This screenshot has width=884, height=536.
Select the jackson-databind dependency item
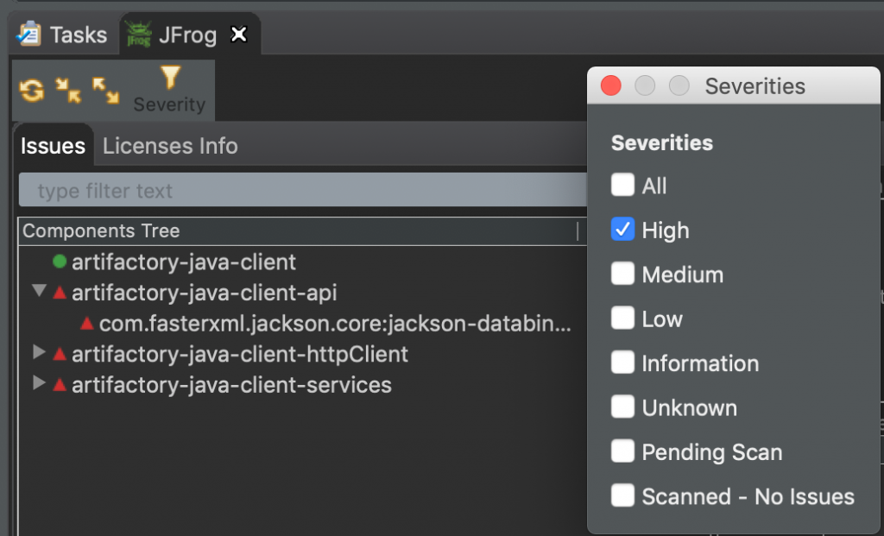[334, 324]
